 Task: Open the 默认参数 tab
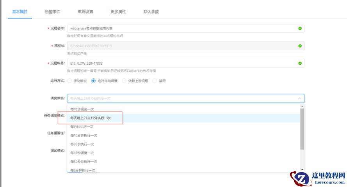click(x=151, y=12)
